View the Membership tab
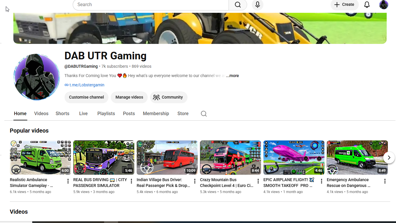 click(156, 114)
